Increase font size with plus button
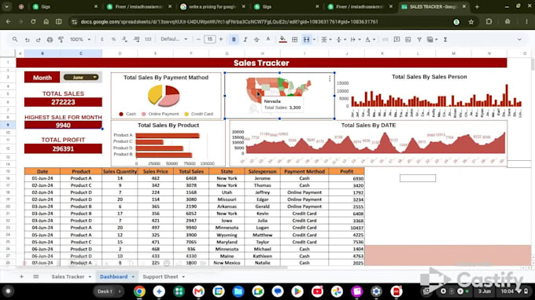The height and width of the screenshot is (300, 535). click(x=221, y=39)
